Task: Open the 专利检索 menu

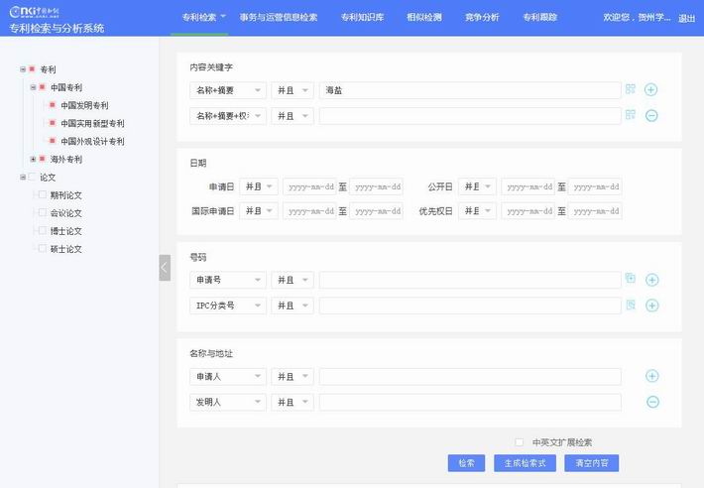Action: pyautogui.click(x=204, y=17)
